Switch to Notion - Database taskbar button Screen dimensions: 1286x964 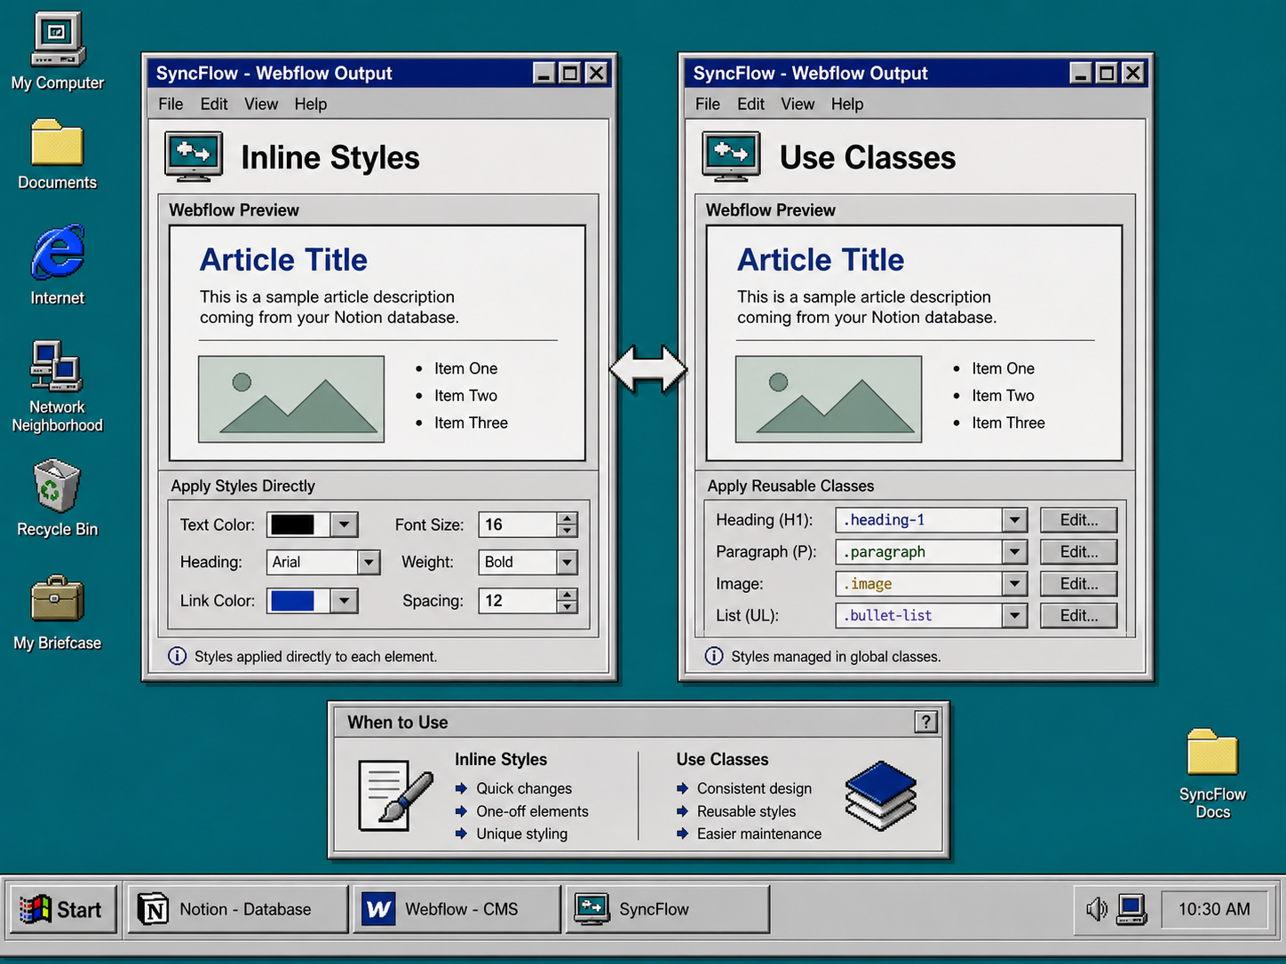pos(238,909)
